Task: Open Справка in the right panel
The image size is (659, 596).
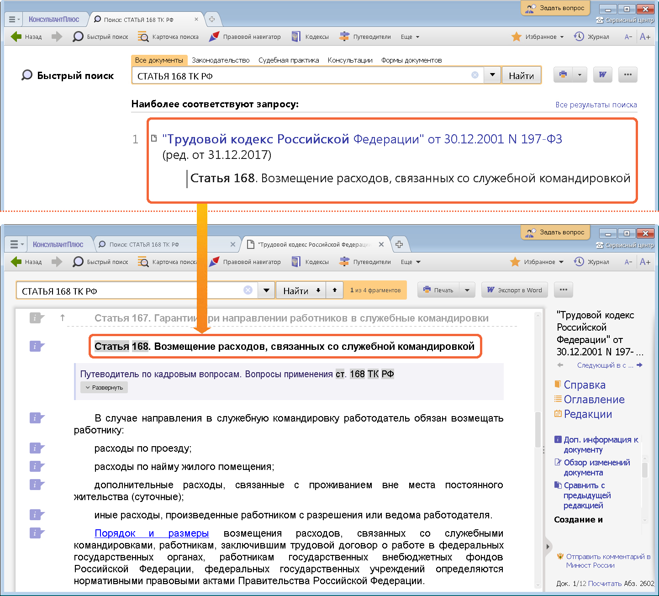Action: pyautogui.click(x=580, y=385)
